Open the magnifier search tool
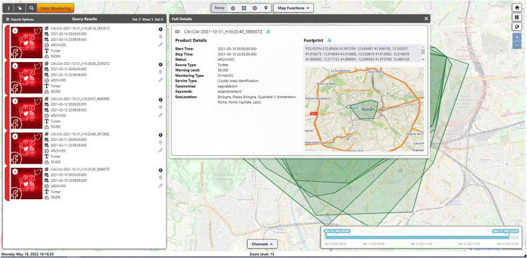The height and width of the screenshot is (258, 527). pos(31,8)
